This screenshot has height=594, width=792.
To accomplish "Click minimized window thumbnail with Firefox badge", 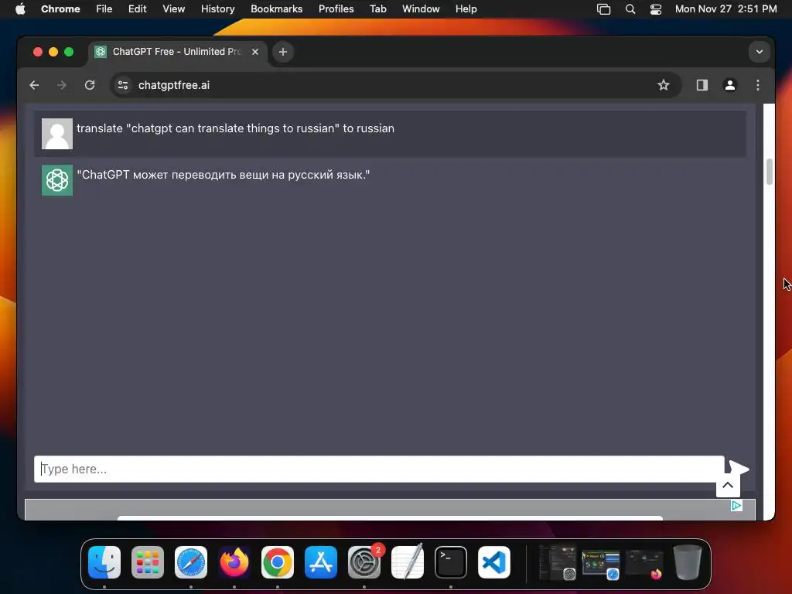I will click(x=644, y=564).
